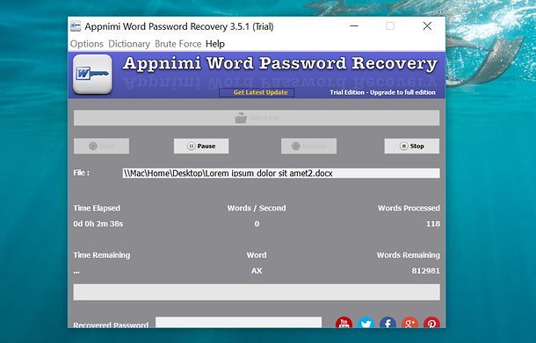The height and width of the screenshot is (343, 536).
Task: Stop the recovery process
Action: [x=411, y=146]
